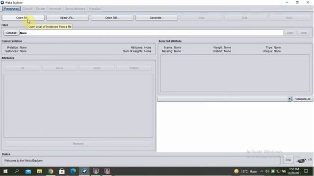The width and height of the screenshot is (314, 176).
Task: Click the Generate... button
Action: pyautogui.click(x=157, y=18)
